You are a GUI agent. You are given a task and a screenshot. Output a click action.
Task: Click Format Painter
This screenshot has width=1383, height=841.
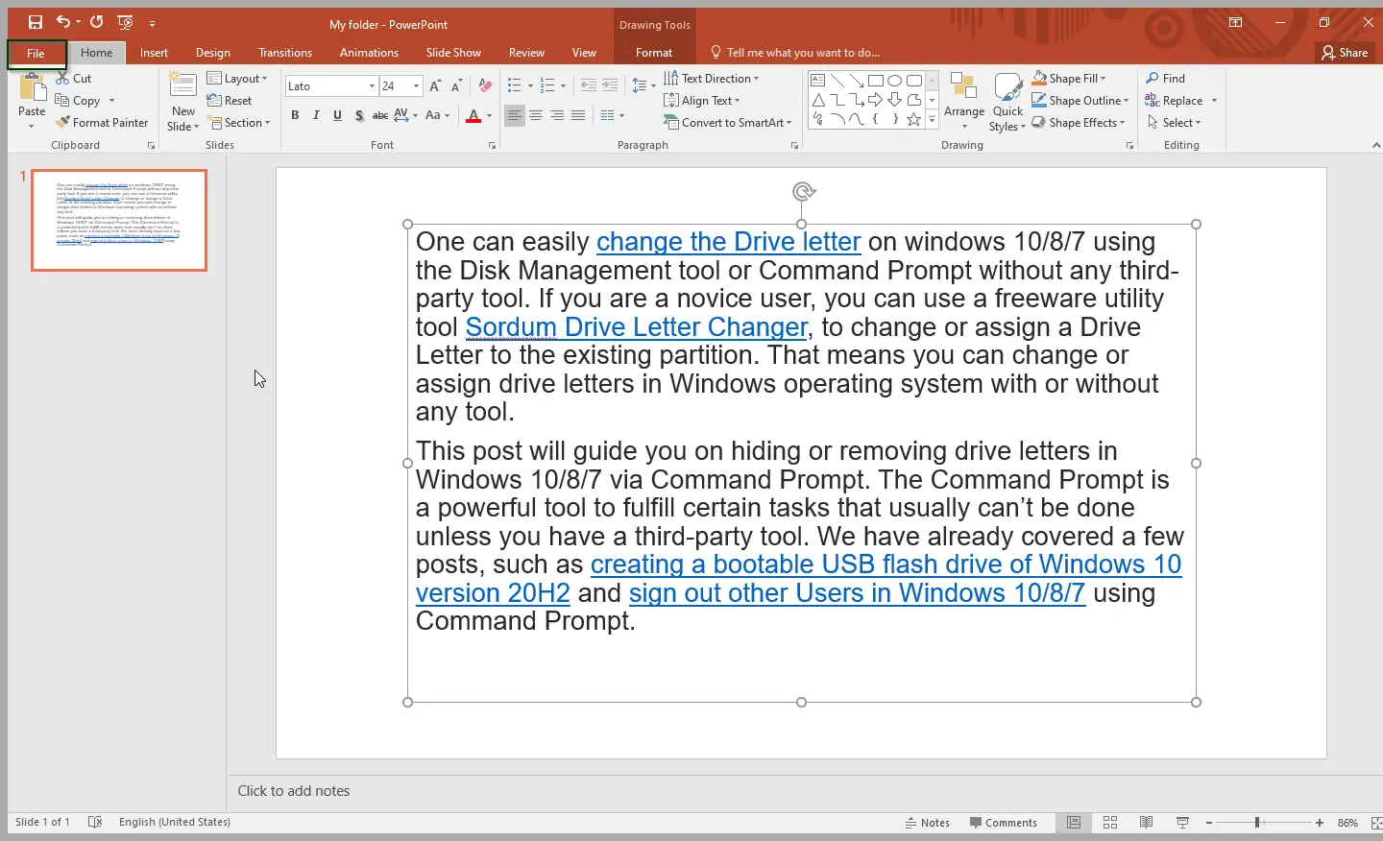[x=102, y=123]
